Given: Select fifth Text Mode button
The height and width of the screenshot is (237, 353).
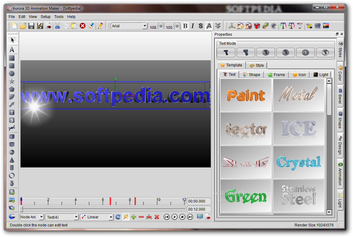Looking at the screenshot, I should [x=305, y=52].
